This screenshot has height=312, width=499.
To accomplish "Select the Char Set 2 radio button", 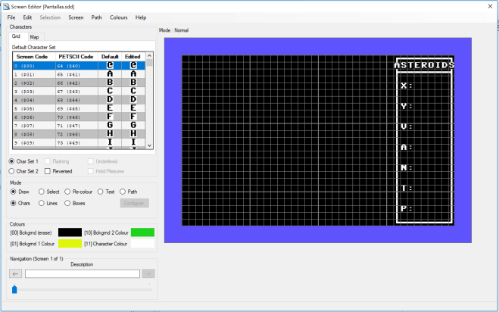I will click(12, 171).
